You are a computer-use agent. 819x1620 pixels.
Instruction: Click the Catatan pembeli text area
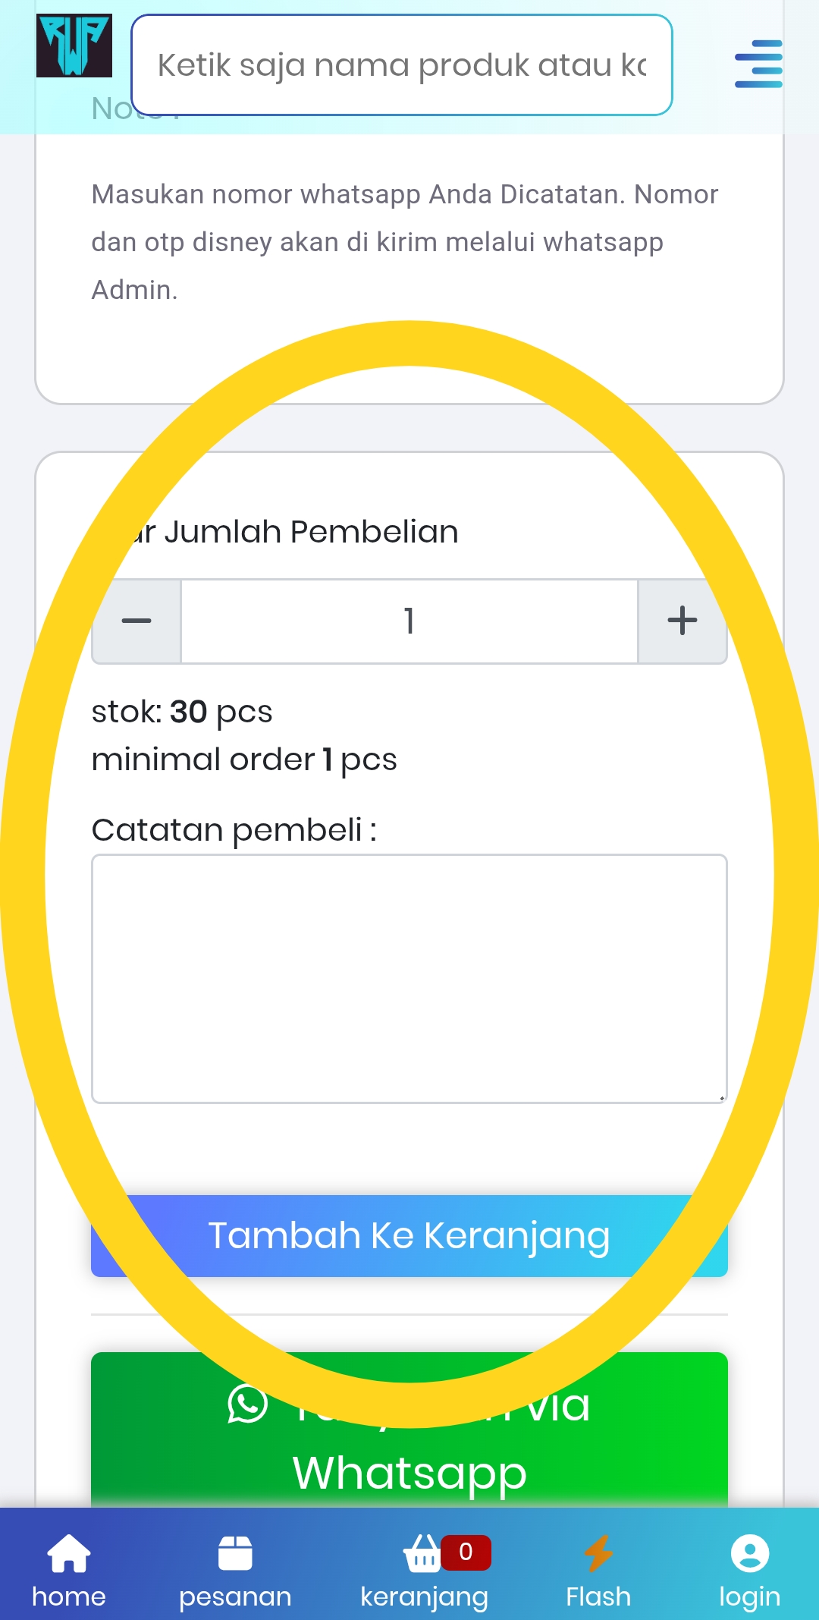coord(409,978)
